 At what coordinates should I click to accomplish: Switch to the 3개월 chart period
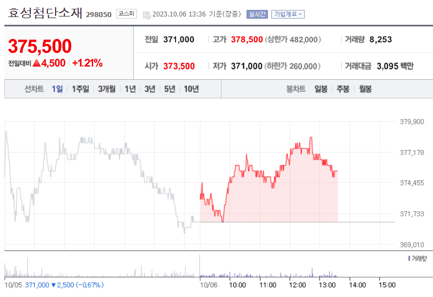coord(107,89)
